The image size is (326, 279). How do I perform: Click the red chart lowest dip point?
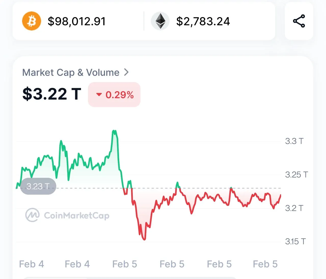[x=144, y=239]
